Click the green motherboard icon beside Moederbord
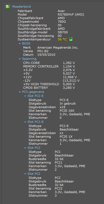Screen dimensions: 104x204 click(x=8, y=7)
